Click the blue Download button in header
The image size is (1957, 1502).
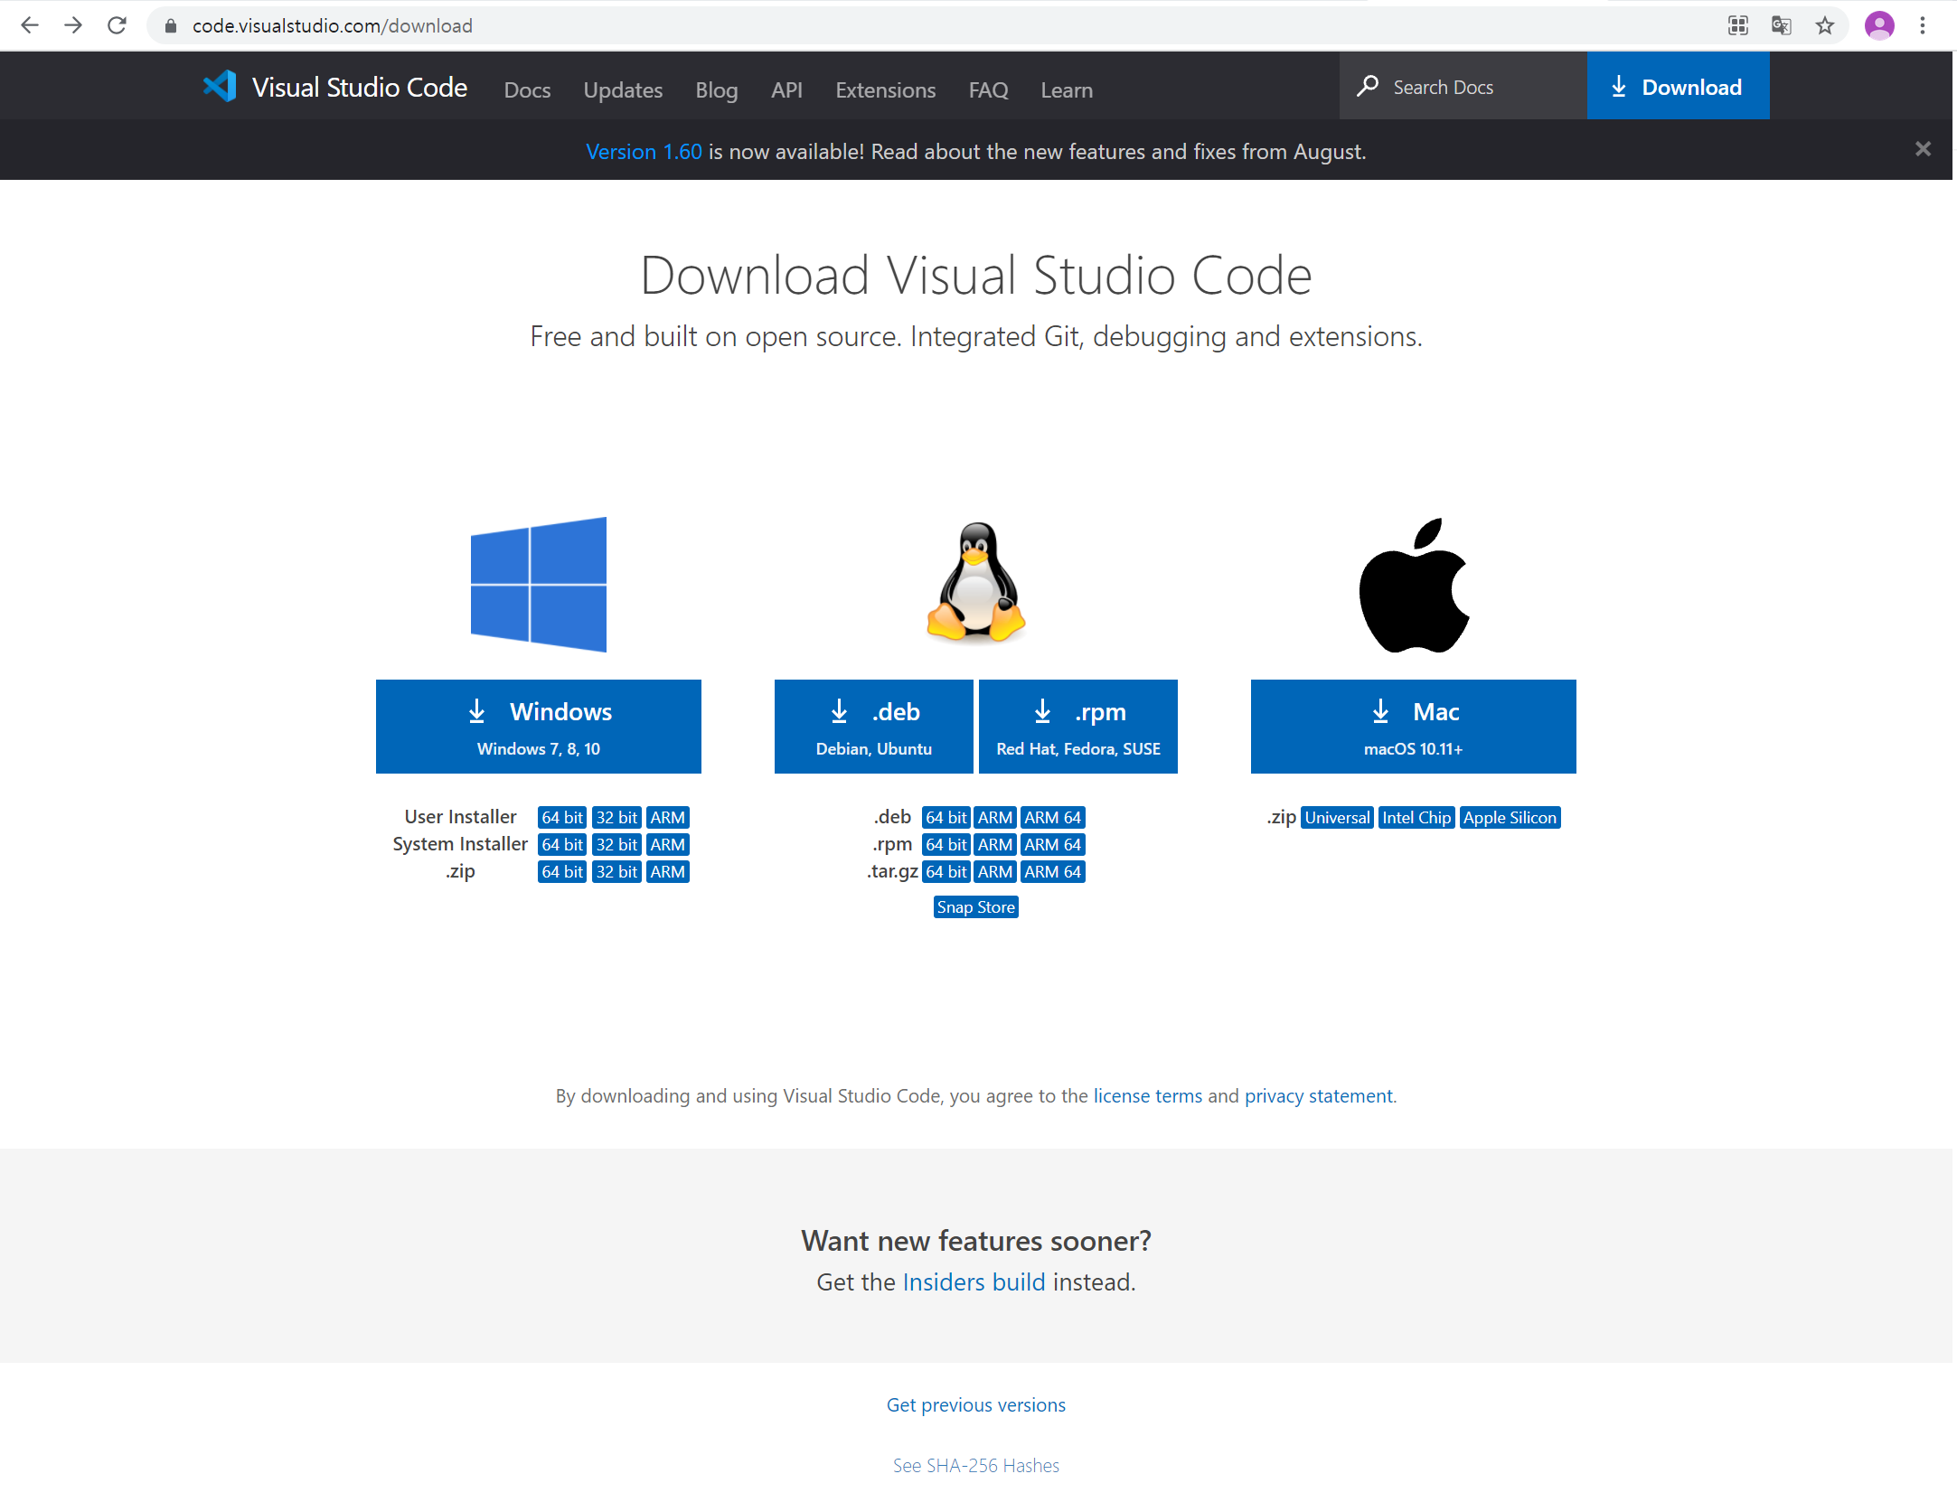[x=1678, y=86]
